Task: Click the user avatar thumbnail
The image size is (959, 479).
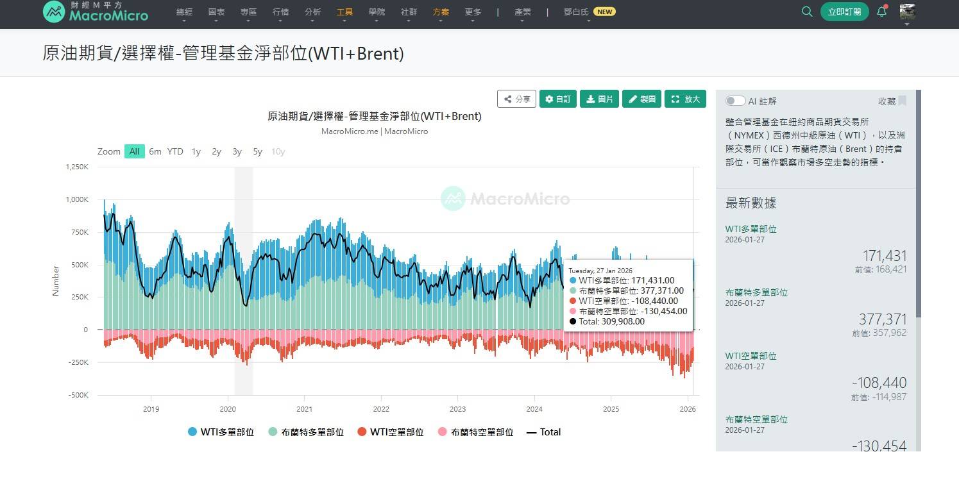Action: click(x=907, y=12)
